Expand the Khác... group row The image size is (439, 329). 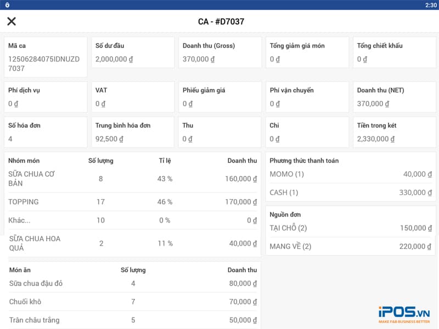(x=132, y=220)
